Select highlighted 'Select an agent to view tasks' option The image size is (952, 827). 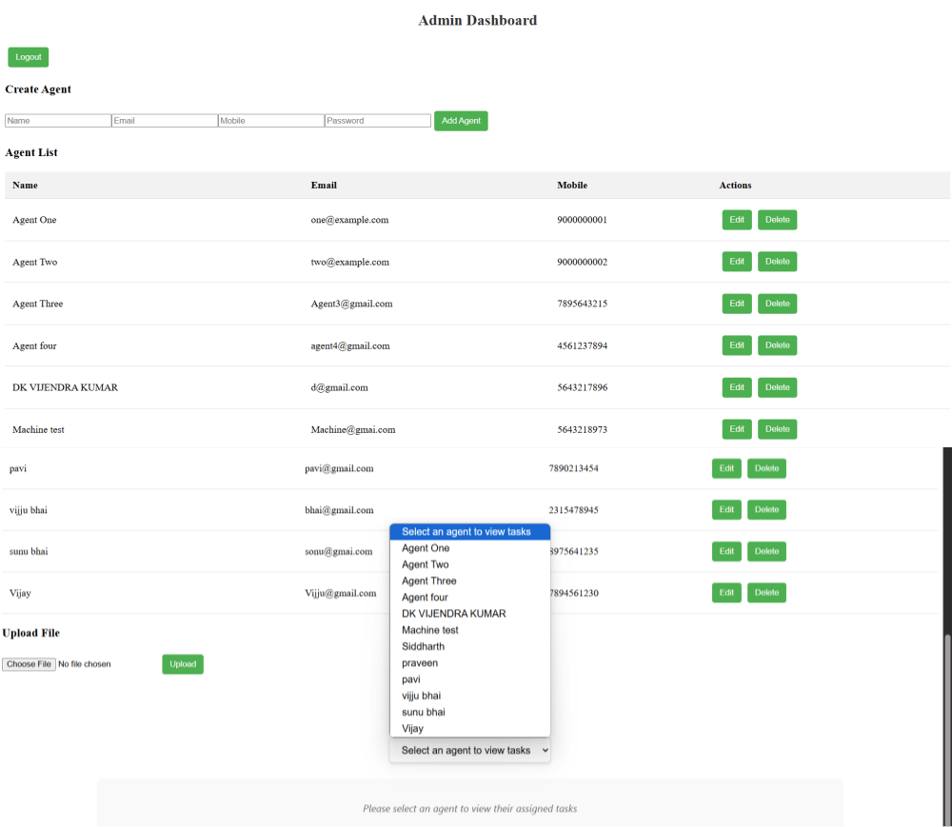[x=470, y=532]
